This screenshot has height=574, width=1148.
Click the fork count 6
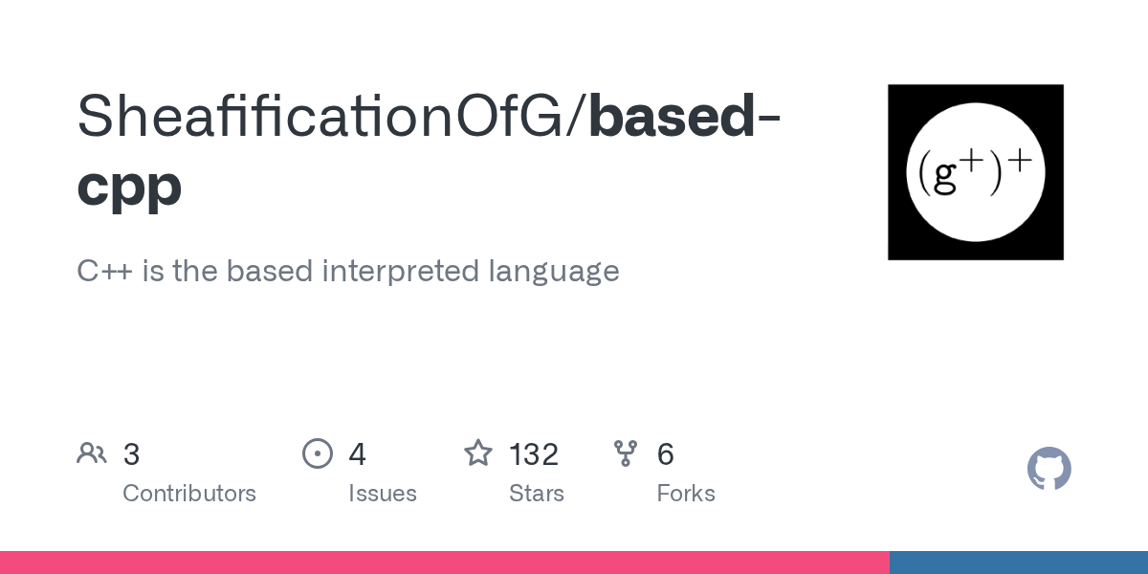pyautogui.click(x=666, y=454)
